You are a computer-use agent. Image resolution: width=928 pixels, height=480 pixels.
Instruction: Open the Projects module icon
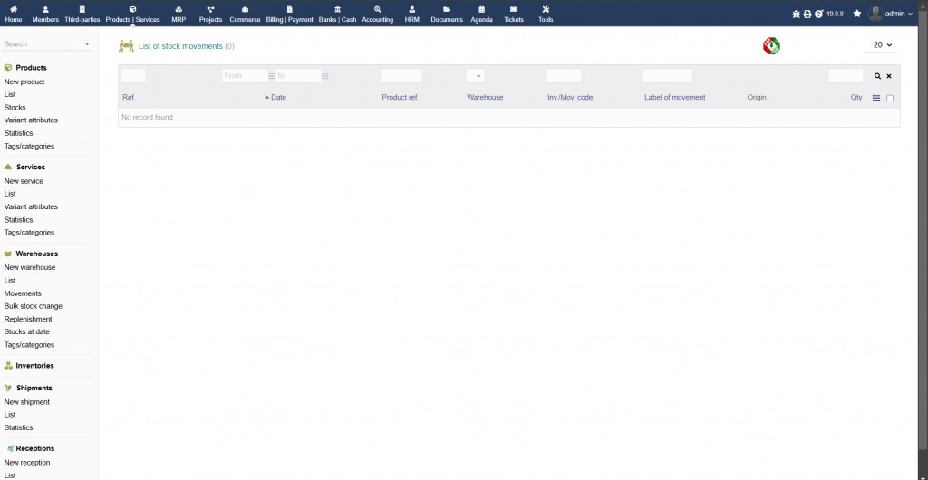tap(210, 9)
